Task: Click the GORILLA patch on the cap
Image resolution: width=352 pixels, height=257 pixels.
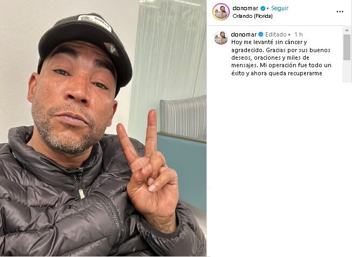Action: [x=94, y=23]
